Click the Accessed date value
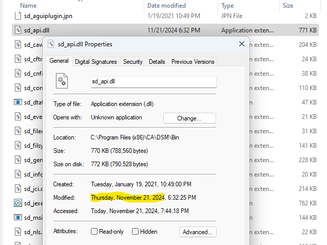 (x=140, y=211)
